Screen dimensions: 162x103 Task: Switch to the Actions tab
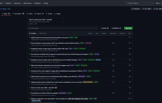click(x=30, y=14)
